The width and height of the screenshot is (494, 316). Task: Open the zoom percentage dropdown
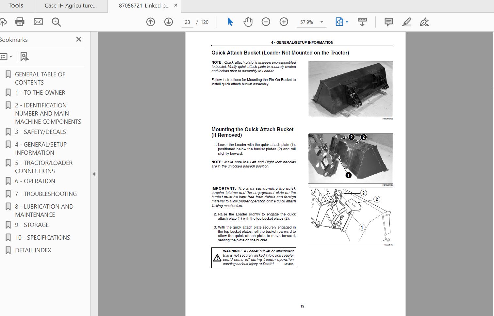coord(321,22)
